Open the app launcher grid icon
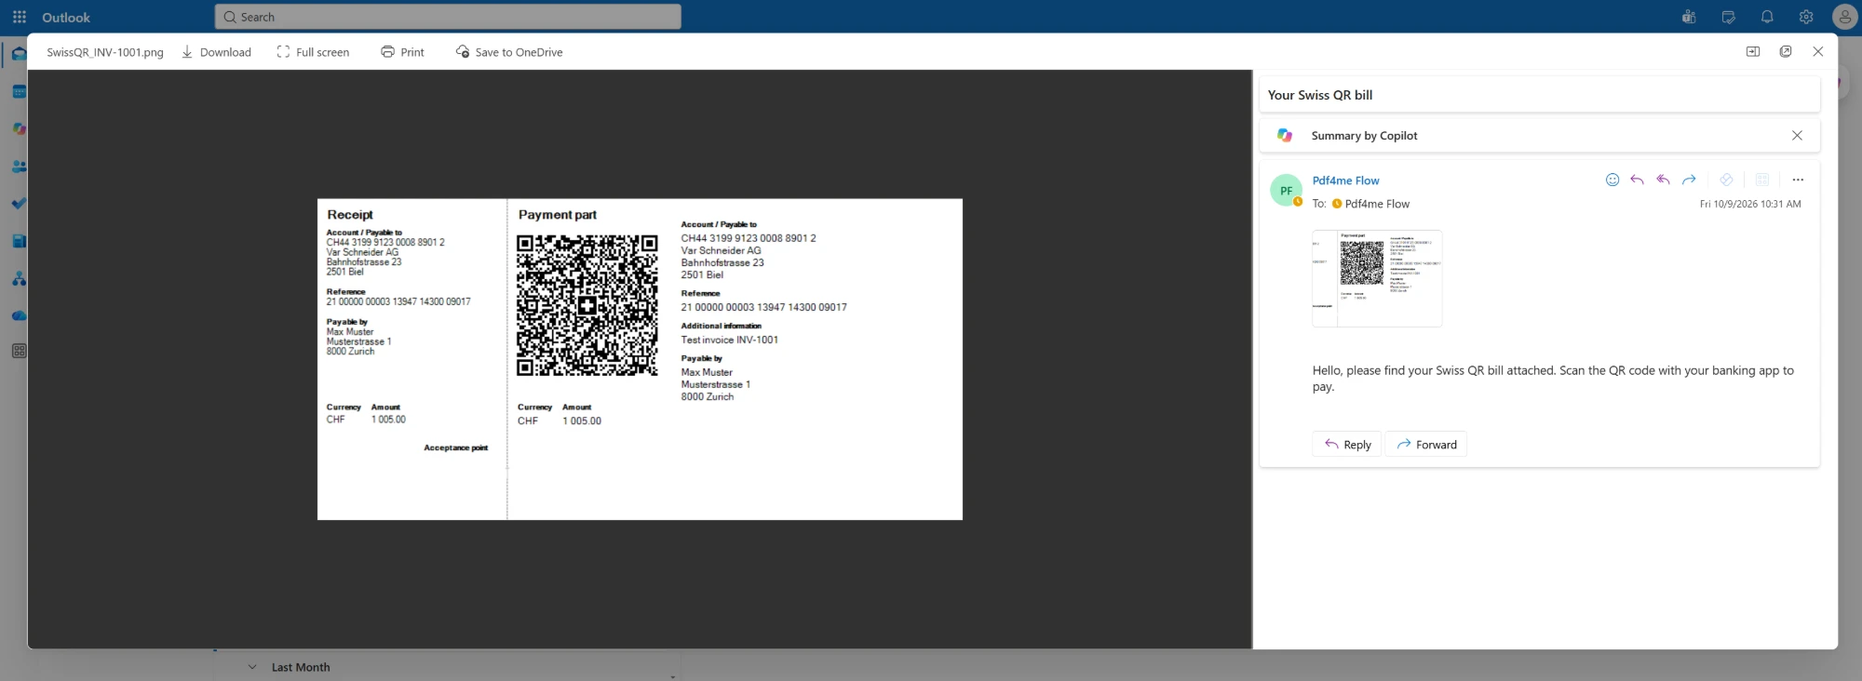Screen dimensions: 1862x681 19,17
